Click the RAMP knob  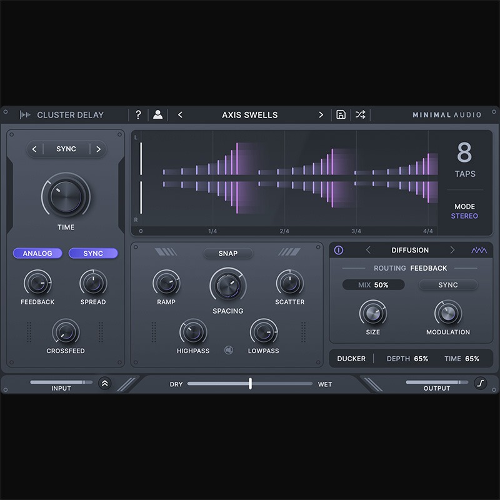[166, 283]
